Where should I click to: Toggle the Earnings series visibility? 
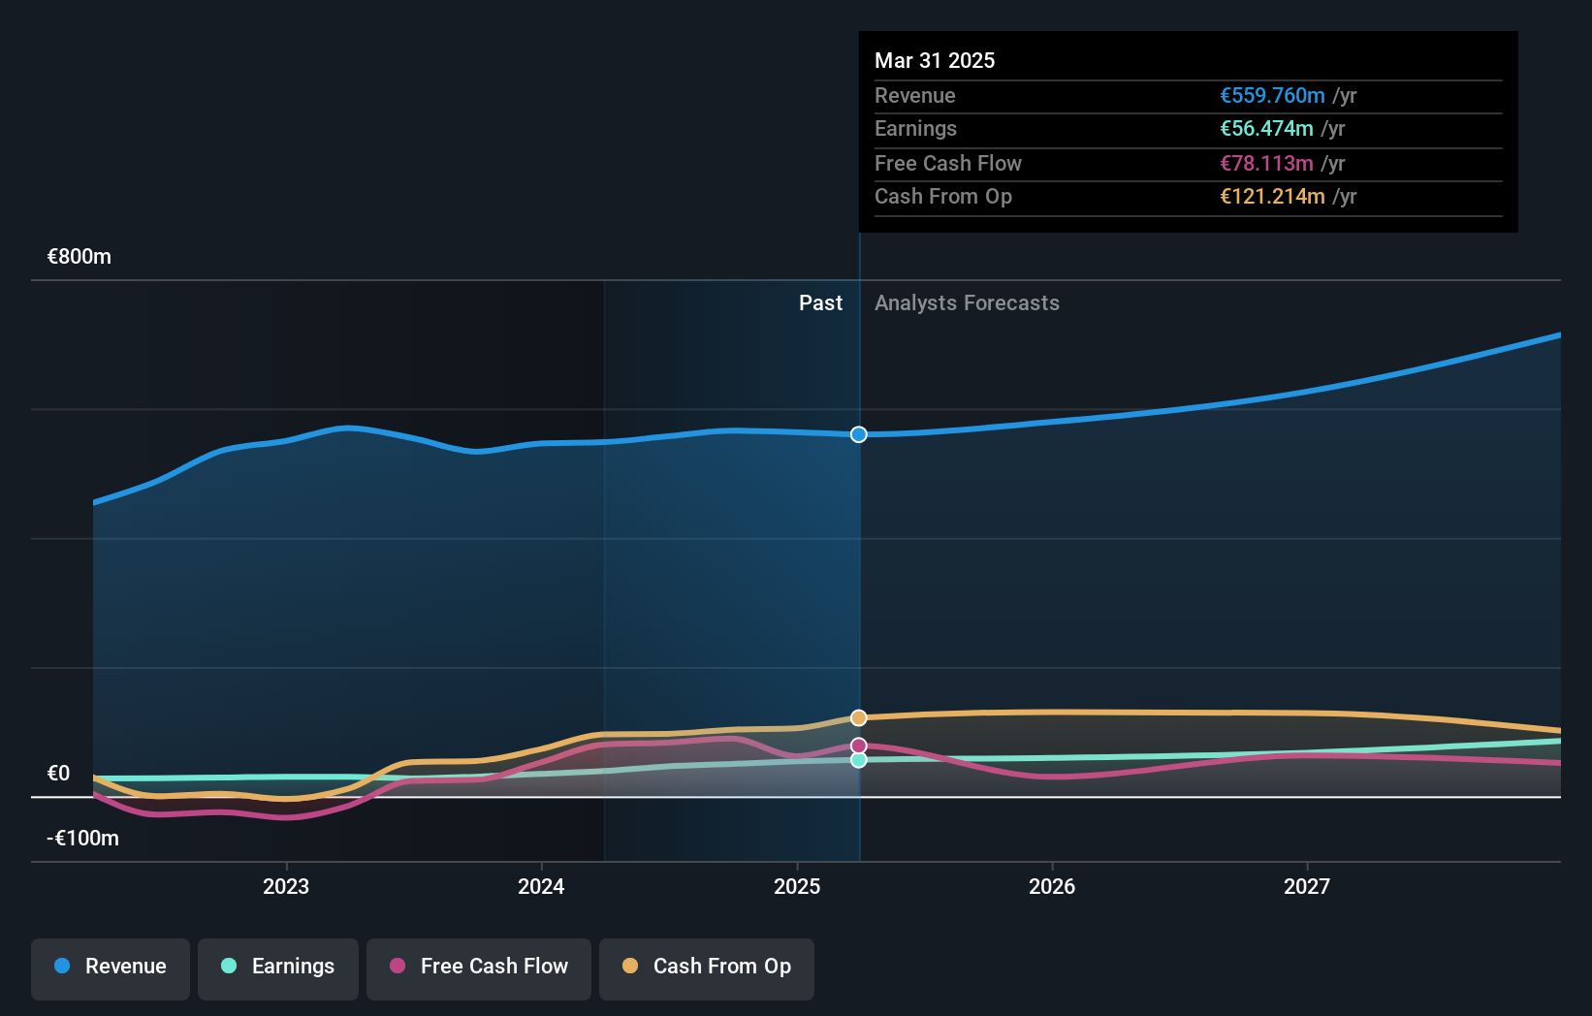coord(278,967)
